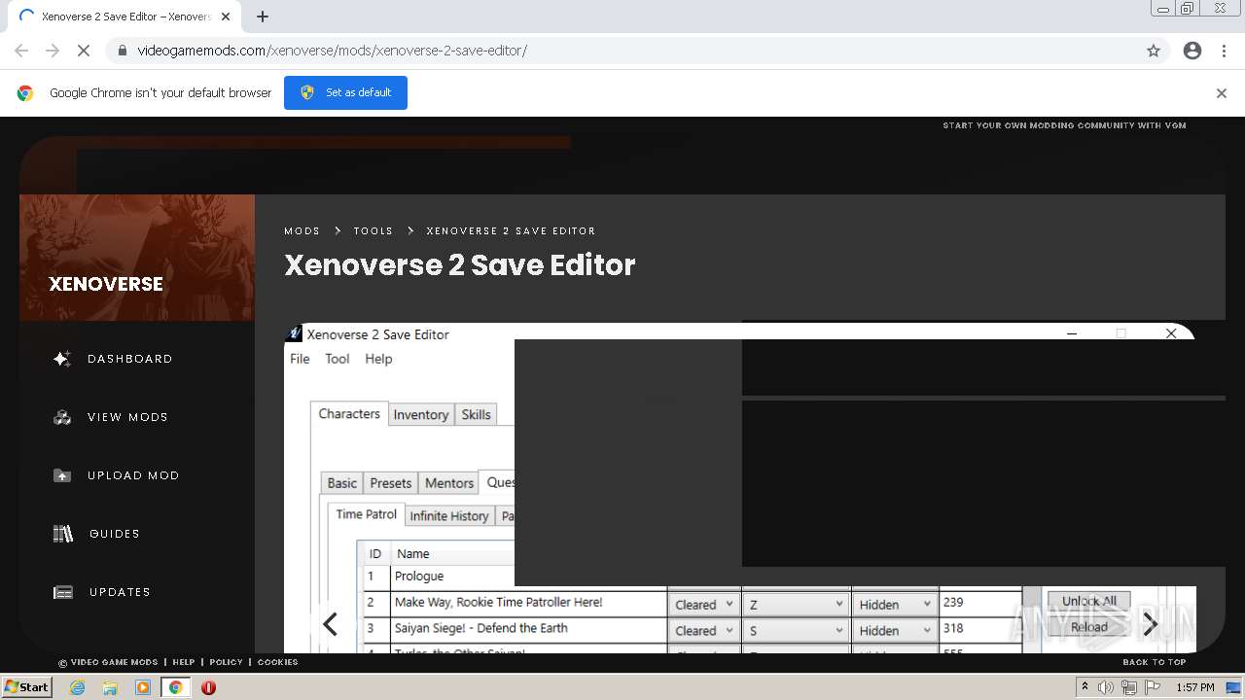Dismiss the default browser notification bar

click(1222, 93)
